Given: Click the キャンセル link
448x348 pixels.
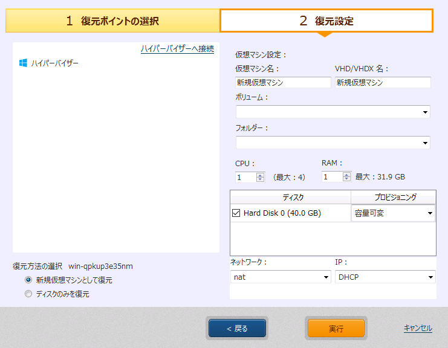Looking at the screenshot, I should click(418, 328).
